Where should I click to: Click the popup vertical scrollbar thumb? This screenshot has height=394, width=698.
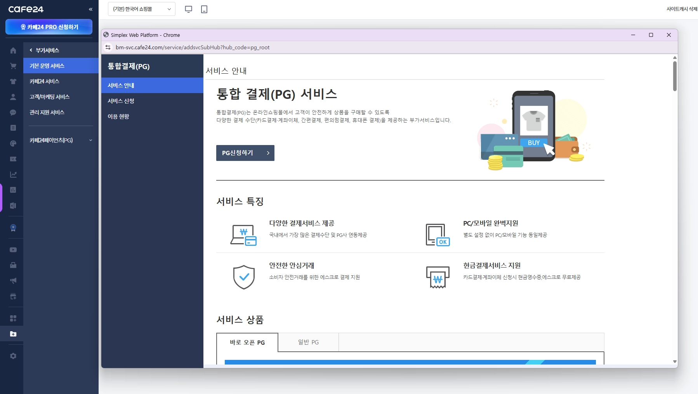pos(675,76)
